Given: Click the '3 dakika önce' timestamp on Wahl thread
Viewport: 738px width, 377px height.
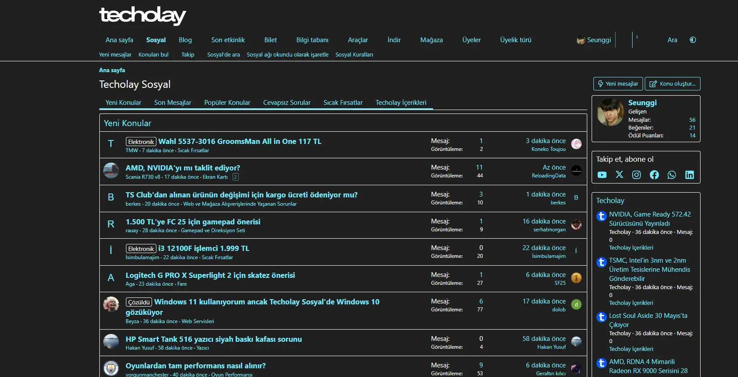Looking at the screenshot, I should tap(546, 141).
